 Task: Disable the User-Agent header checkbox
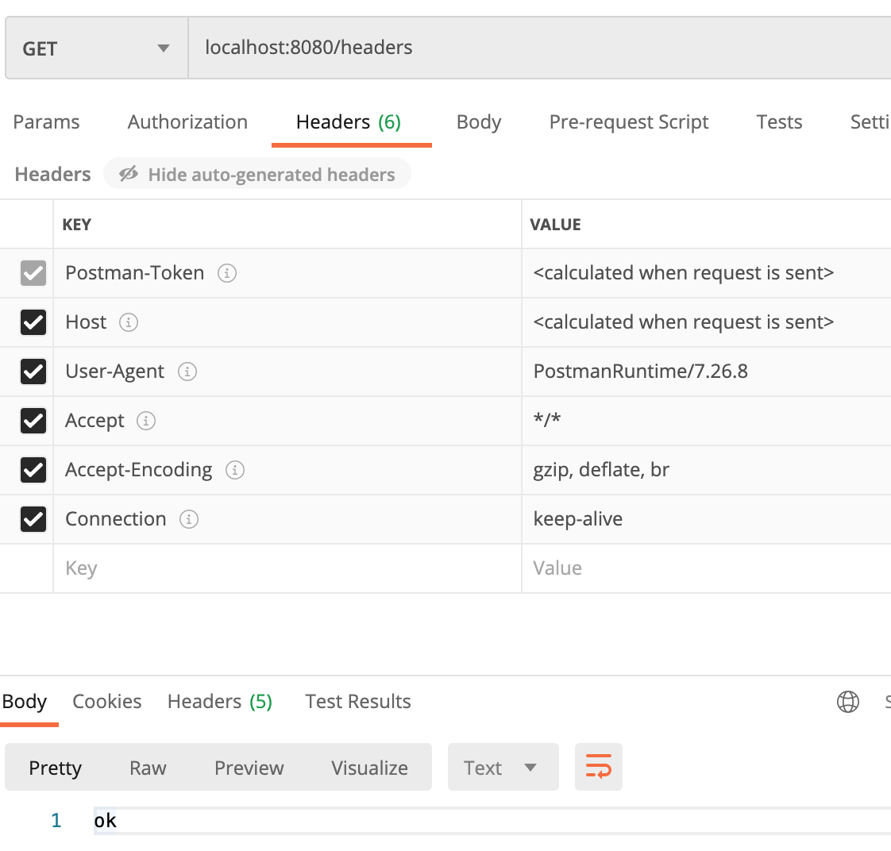coord(33,372)
